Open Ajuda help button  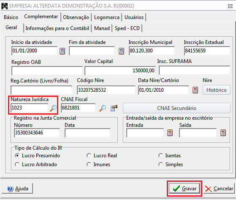[17, 189]
